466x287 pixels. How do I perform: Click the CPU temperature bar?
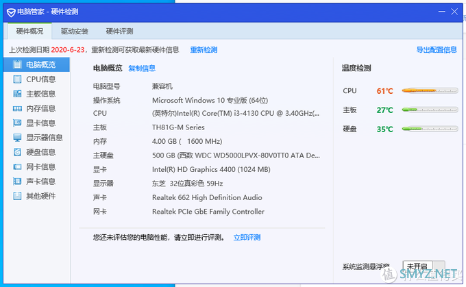(x=430, y=90)
